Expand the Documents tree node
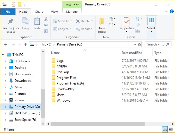The height and width of the screenshot is (133, 175). tap(5, 74)
